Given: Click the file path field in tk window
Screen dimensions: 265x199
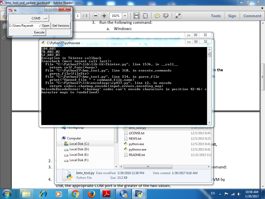Looking at the screenshot, I should tap(25, 26).
